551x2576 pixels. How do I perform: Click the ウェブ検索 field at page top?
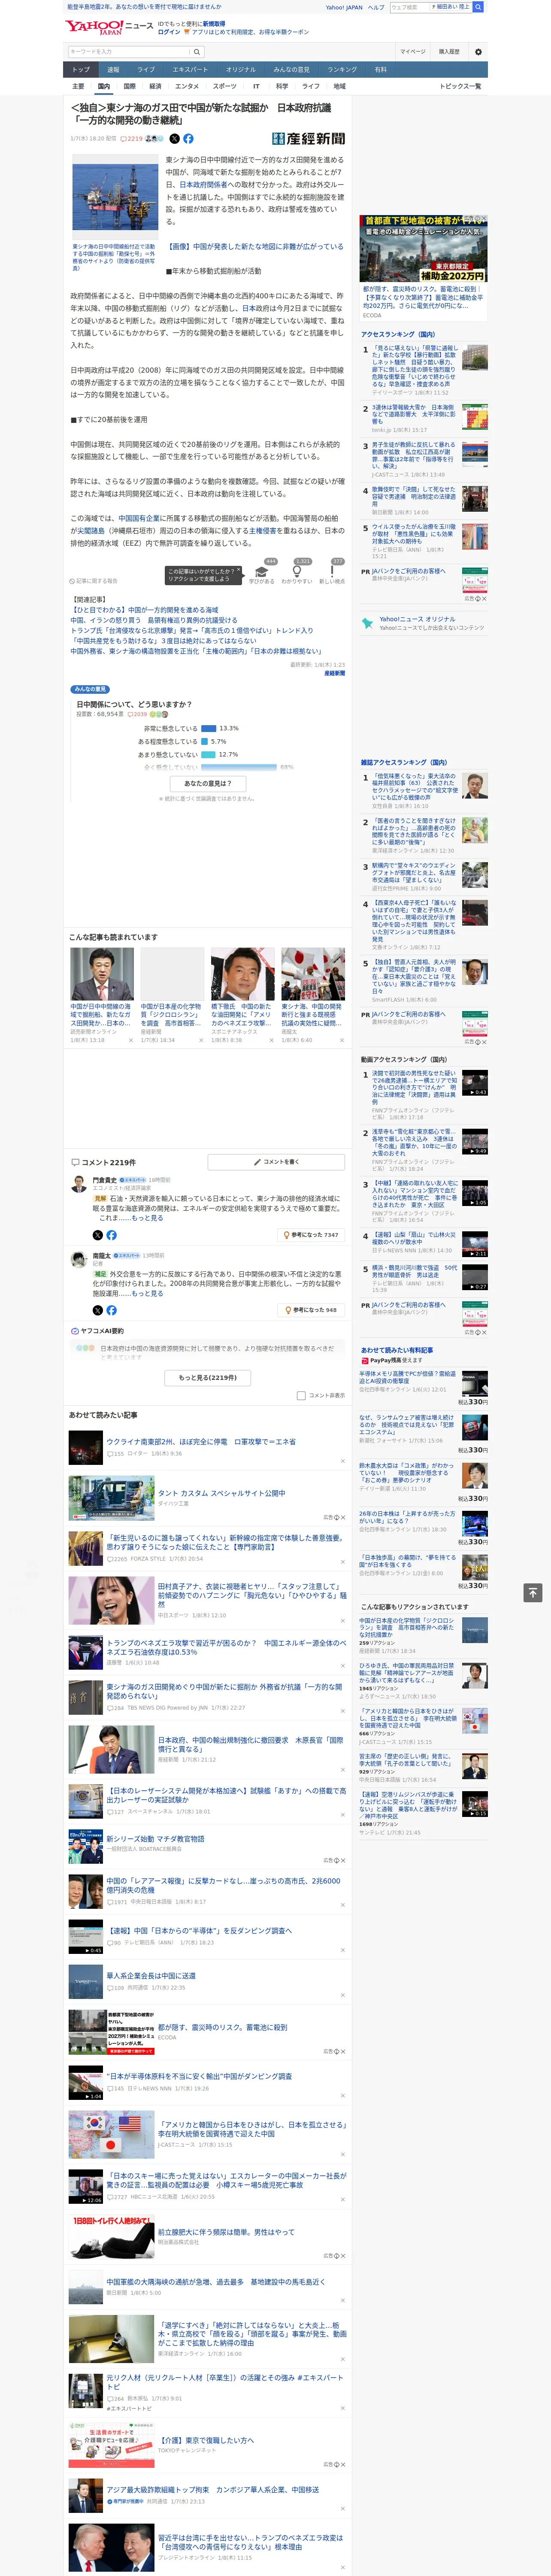click(409, 7)
